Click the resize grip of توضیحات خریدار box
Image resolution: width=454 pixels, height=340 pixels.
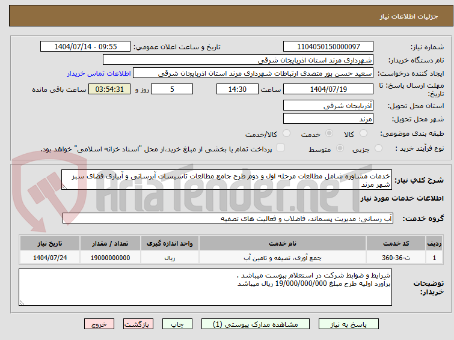(22, 302)
